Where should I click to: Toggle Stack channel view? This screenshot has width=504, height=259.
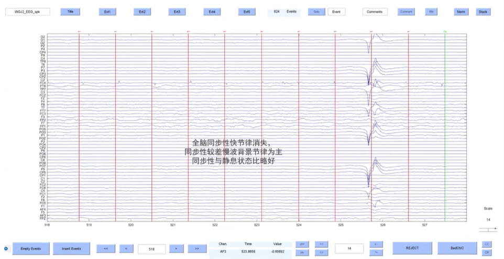(x=483, y=12)
